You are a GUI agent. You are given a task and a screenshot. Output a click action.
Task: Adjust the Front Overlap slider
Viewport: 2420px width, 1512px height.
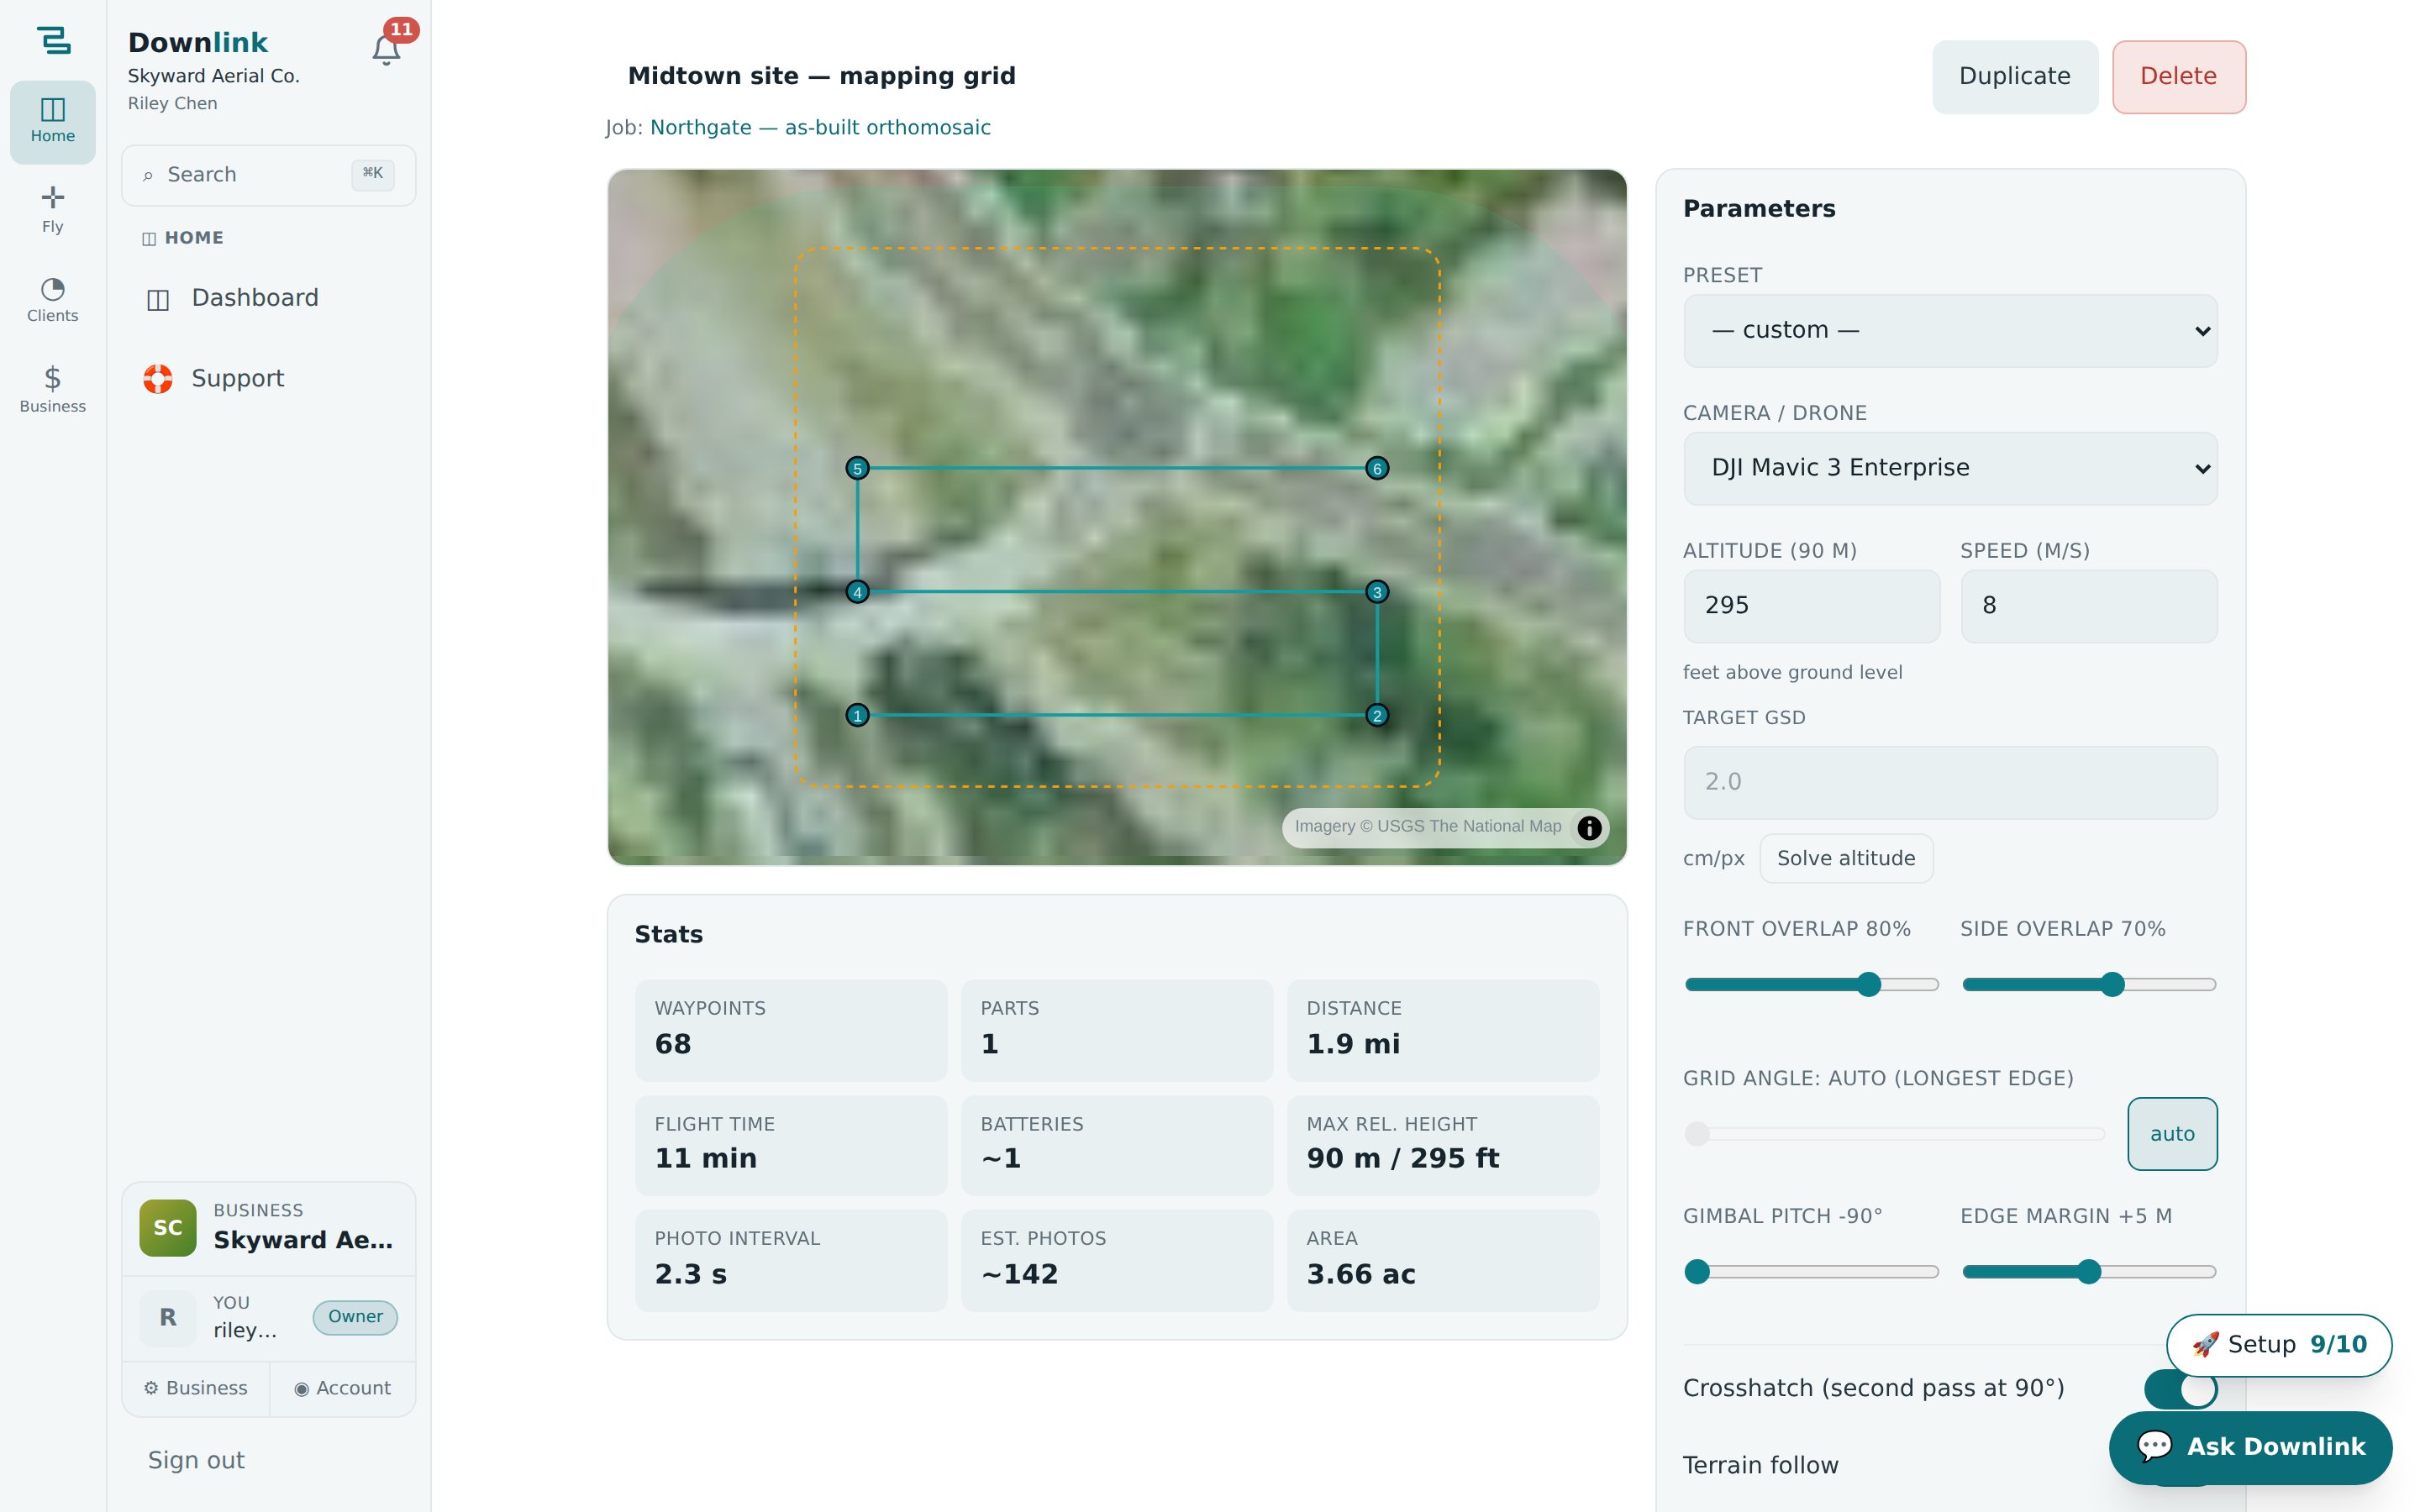[1811, 984]
